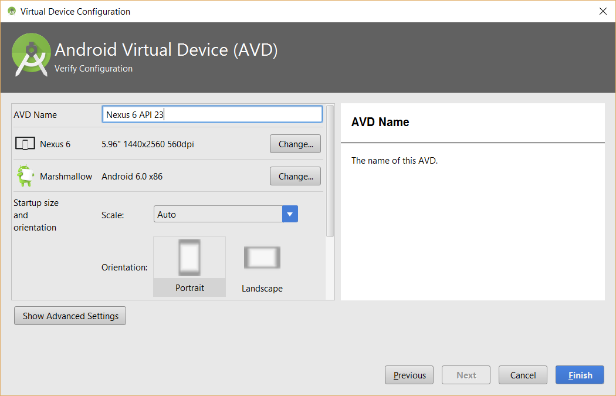Click the 'Marshmallow' label text

(66, 177)
